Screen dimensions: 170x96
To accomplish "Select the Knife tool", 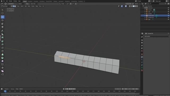I will [2, 51].
